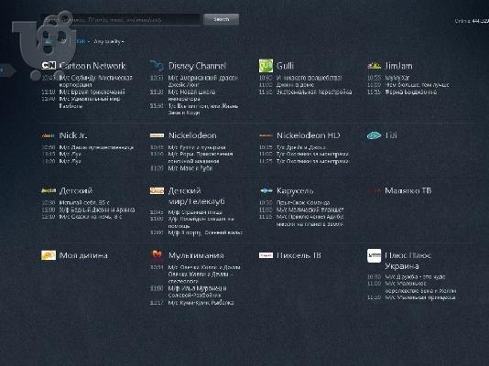Select 'Удивительный мир Гамбола' program entry

click(90, 102)
